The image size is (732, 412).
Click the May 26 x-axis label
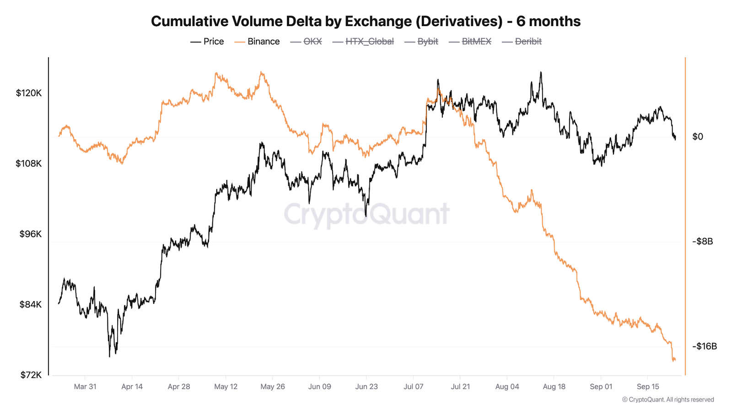(273, 387)
